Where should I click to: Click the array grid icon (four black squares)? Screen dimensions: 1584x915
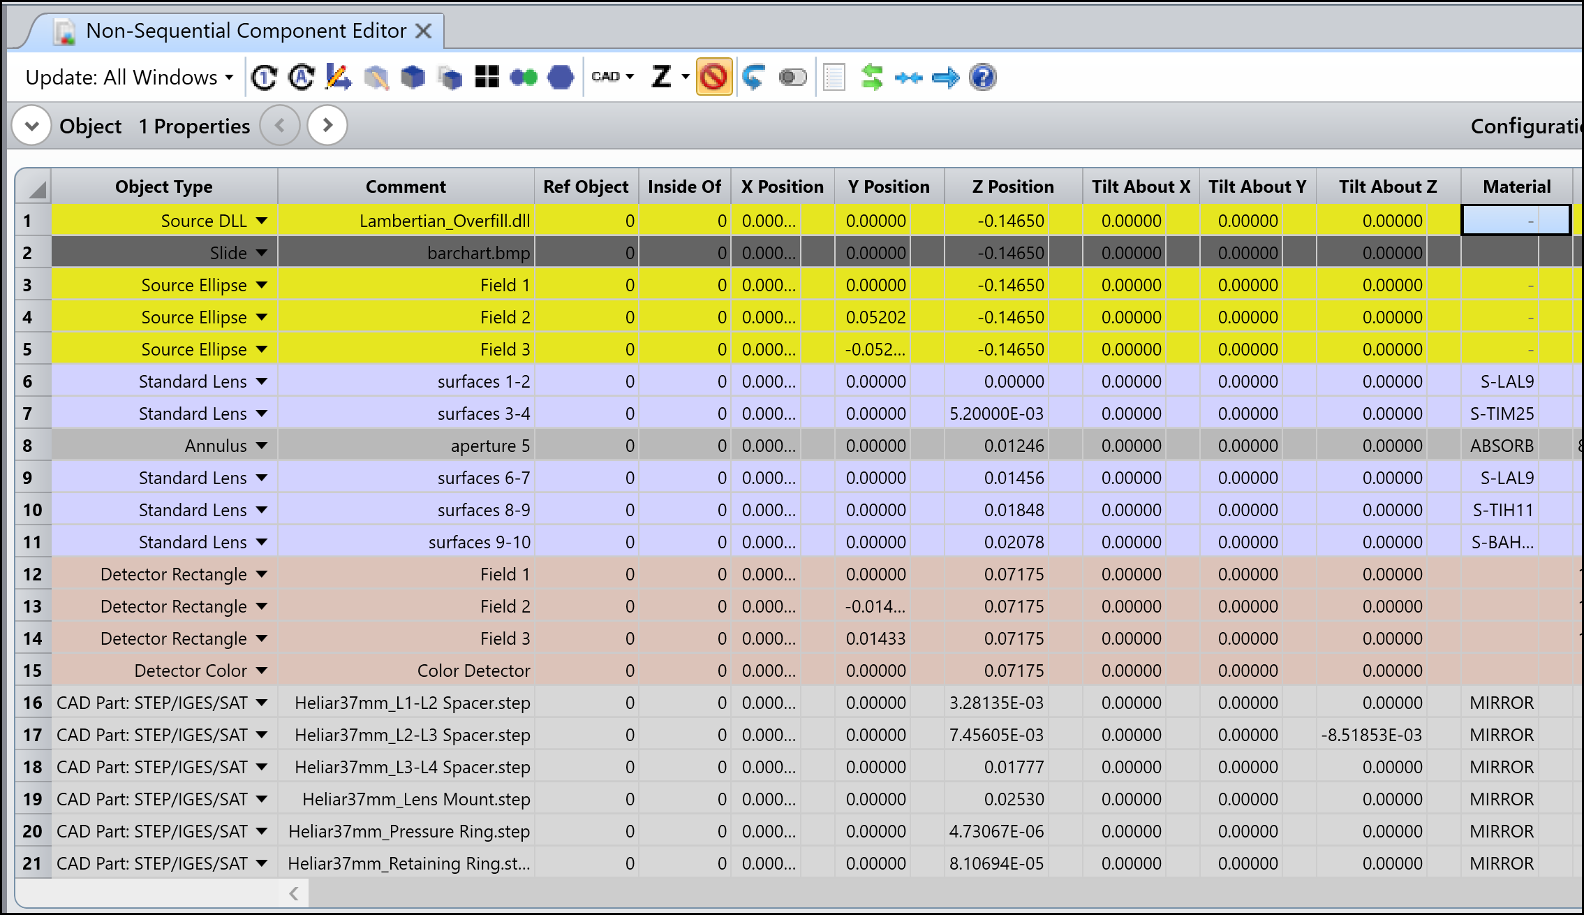(487, 78)
